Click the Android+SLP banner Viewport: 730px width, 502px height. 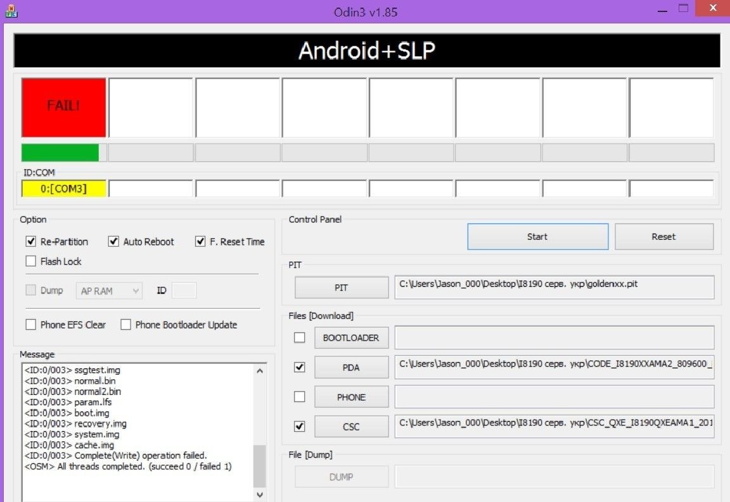point(367,51)
